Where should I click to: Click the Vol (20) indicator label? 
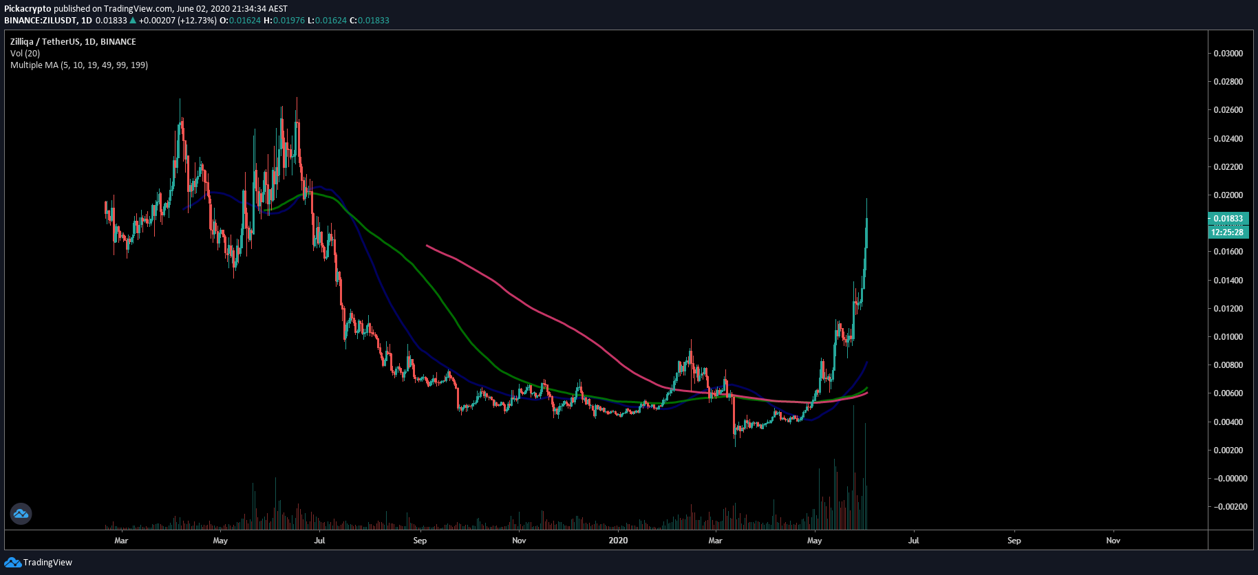pos(25,54)
